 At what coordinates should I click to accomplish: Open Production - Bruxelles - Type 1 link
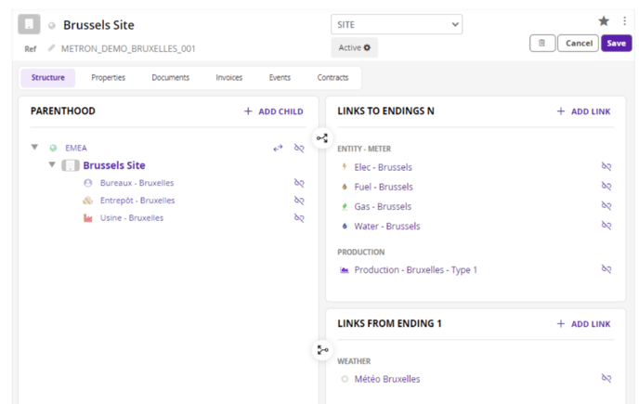415,270
